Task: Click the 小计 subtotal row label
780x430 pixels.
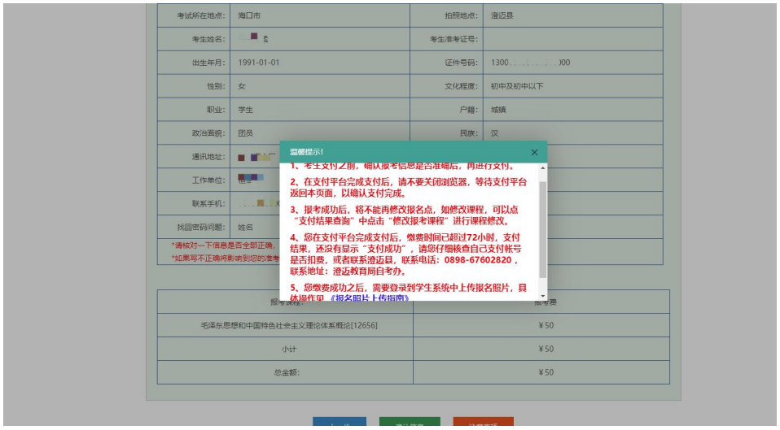Action: (285, 349)
